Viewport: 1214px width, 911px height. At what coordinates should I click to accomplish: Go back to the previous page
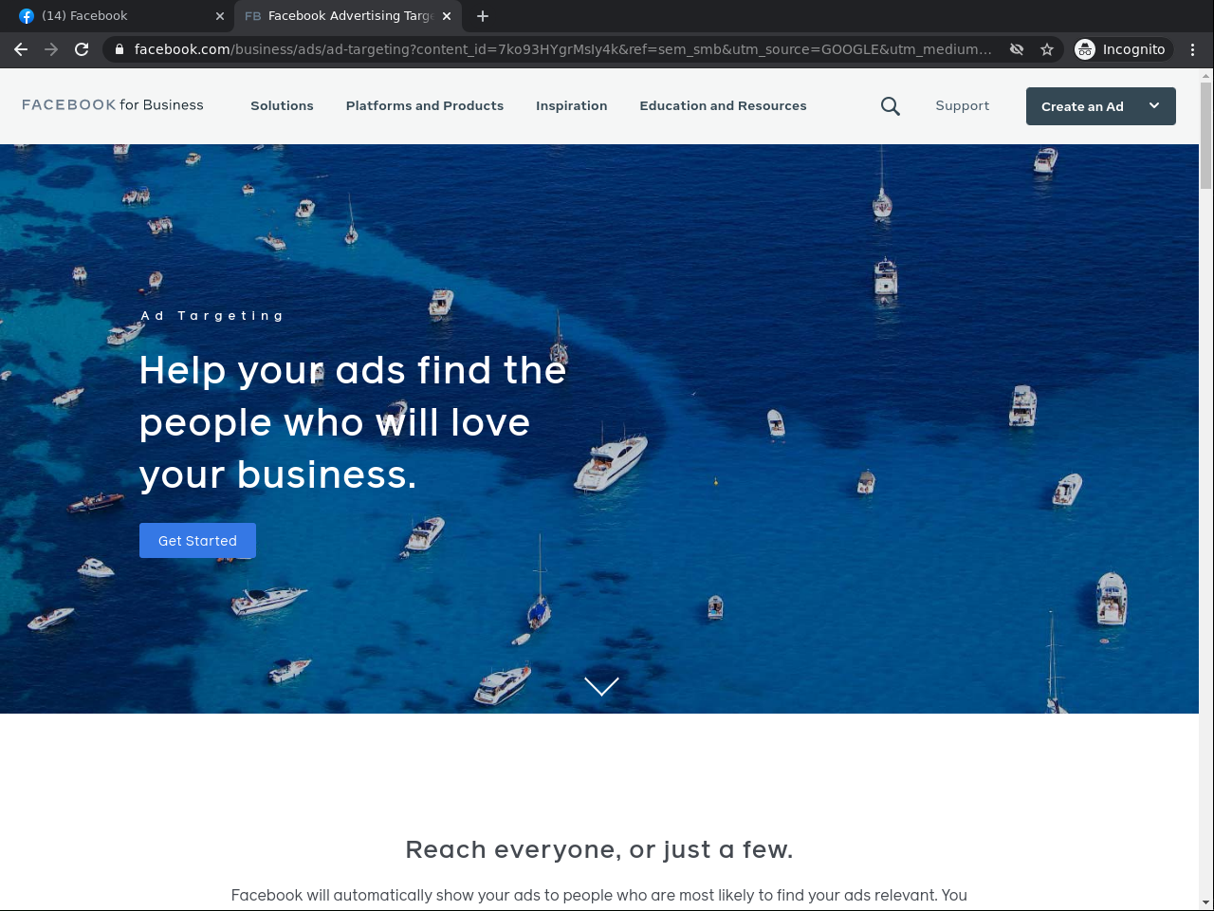[21, 49]
